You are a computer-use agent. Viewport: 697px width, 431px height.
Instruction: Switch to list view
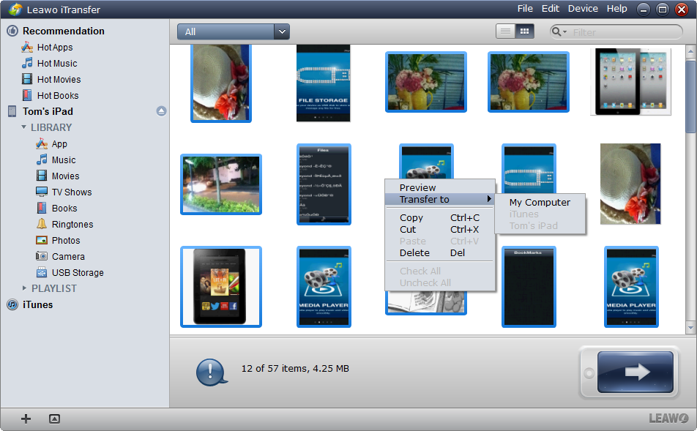[x=505, y=31]
